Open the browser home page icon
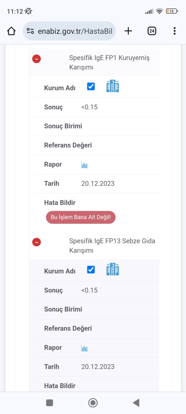Viewport: 186px width, 414px height. [11, 31]
